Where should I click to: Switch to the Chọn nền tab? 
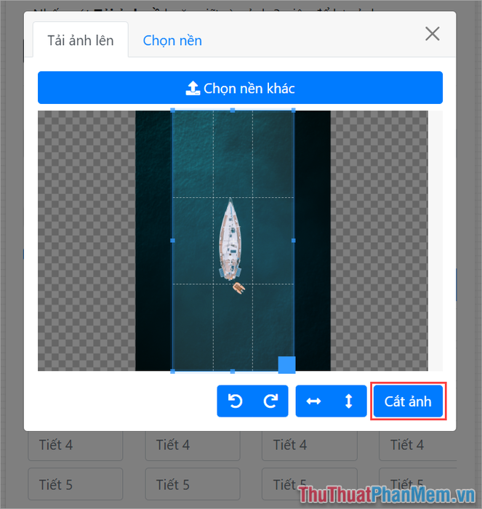tap(172, 41)
